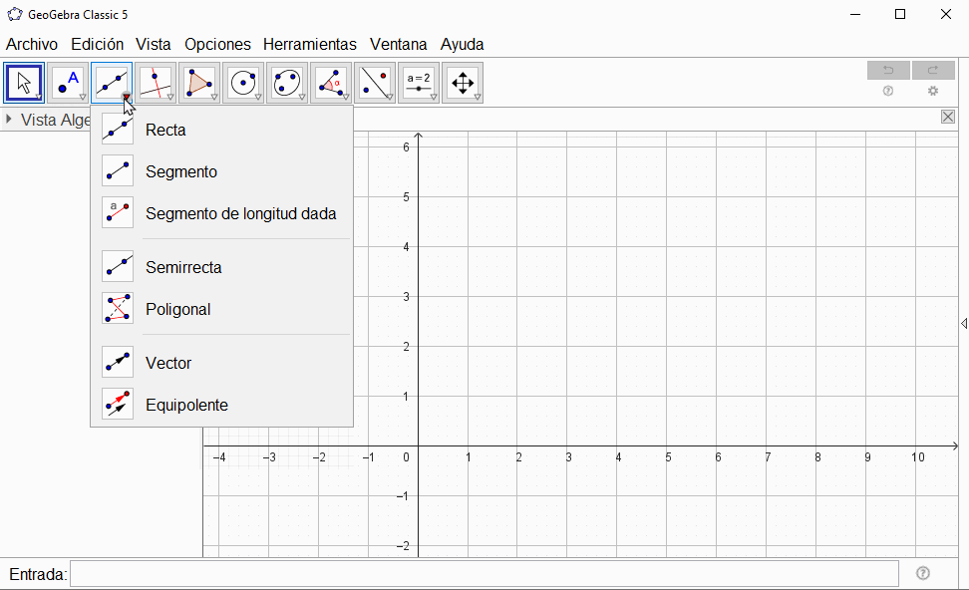This screenshot has height=590, width=969.
Task: Select the Ellipse conic tool
Action: 287,83
